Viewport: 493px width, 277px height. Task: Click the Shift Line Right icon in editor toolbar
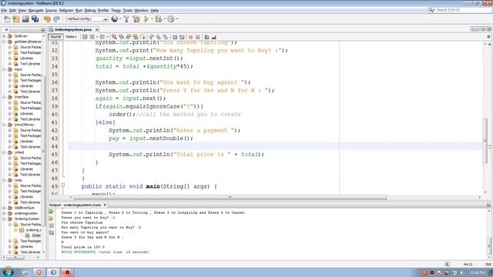[182, 37]
